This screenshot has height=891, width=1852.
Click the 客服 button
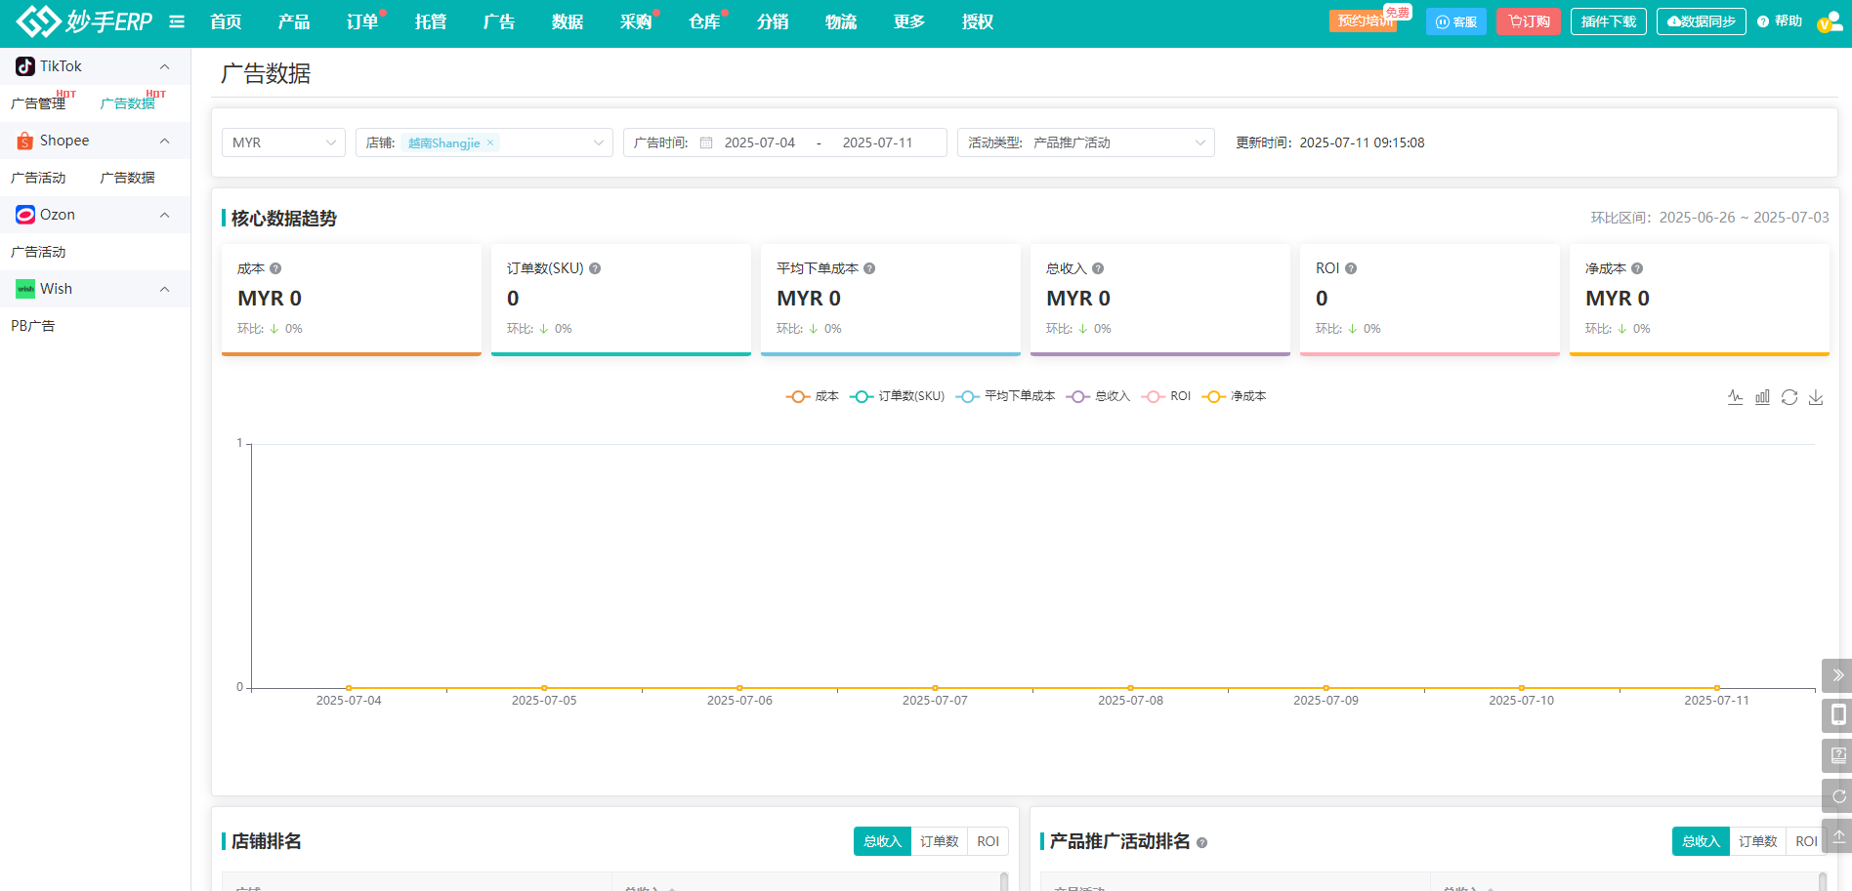click(1456, 21)
